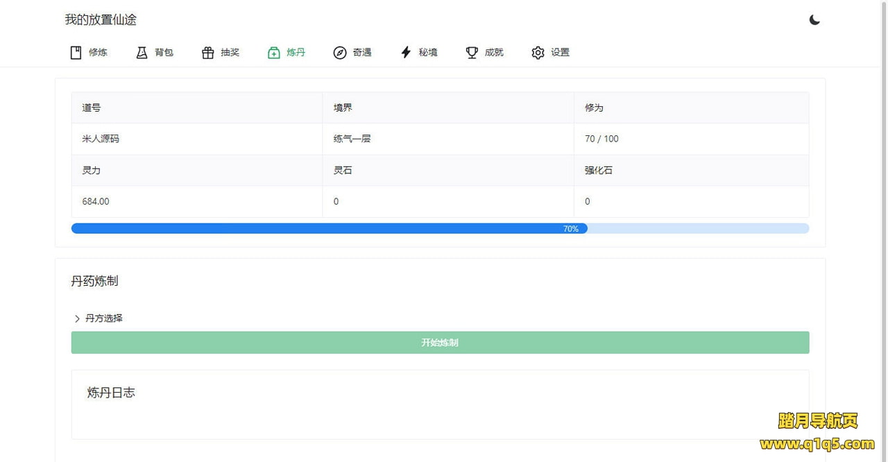The height and width of the screenshot is (462, 888).
Task: Click the 成就 trophy icon
Action: click(x=472, y=53)
